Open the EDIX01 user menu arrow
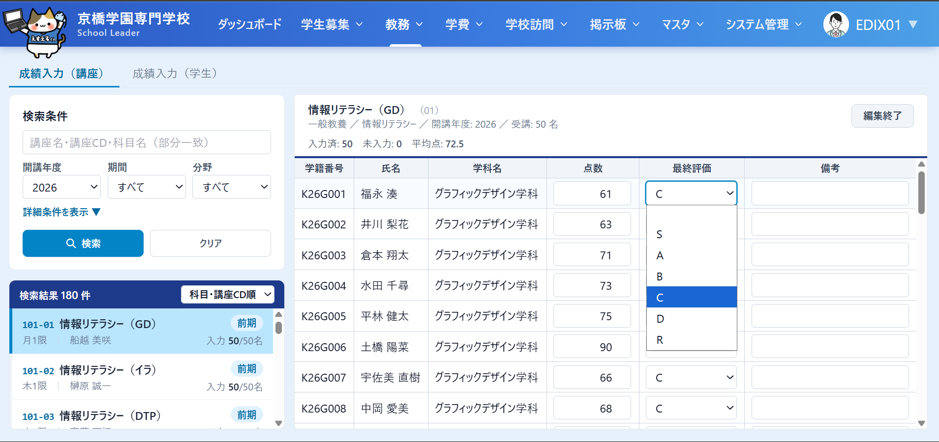 913,25
